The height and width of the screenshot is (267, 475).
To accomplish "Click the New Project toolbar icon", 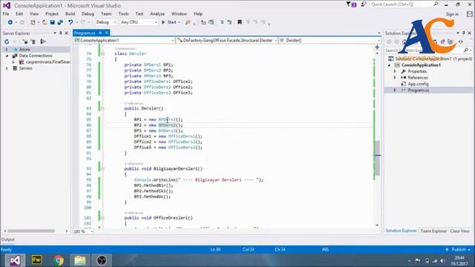I will 33,22.
